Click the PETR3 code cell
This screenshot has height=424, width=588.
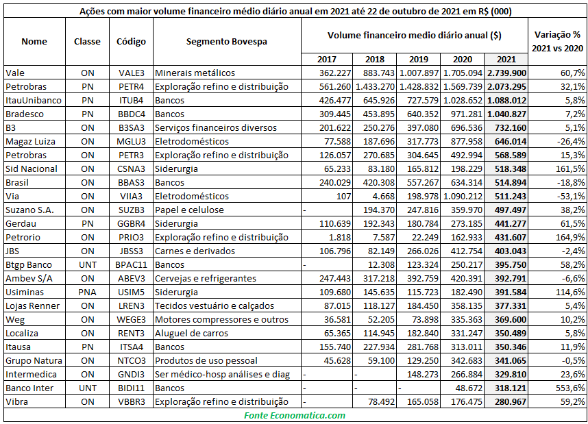(x=132, y=155)
